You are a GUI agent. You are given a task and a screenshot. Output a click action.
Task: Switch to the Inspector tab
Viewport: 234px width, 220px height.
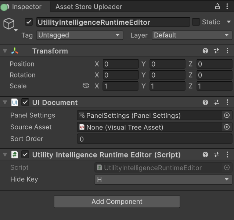pos(25,7)
